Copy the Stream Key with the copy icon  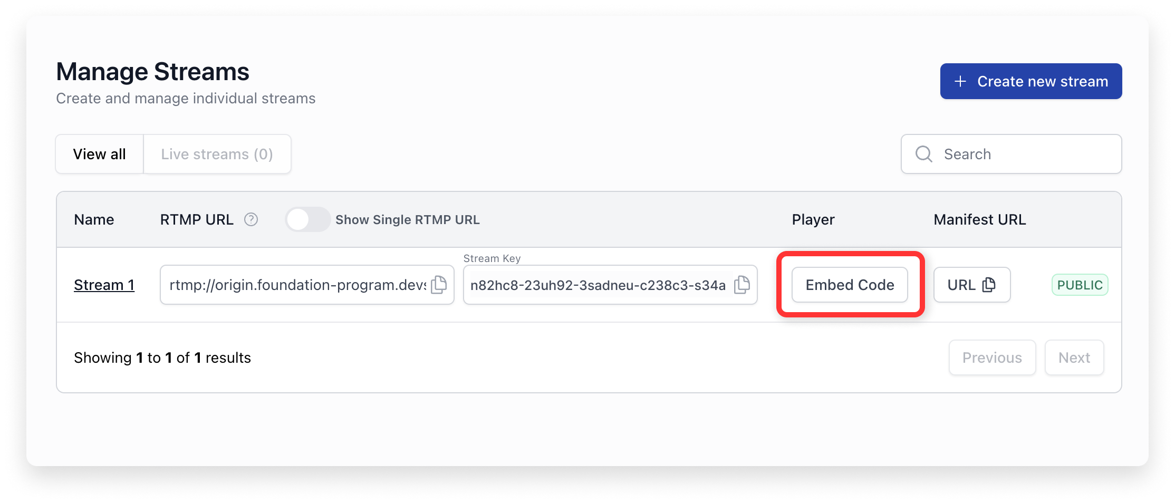pyautogui.click(x=742, y=285)
